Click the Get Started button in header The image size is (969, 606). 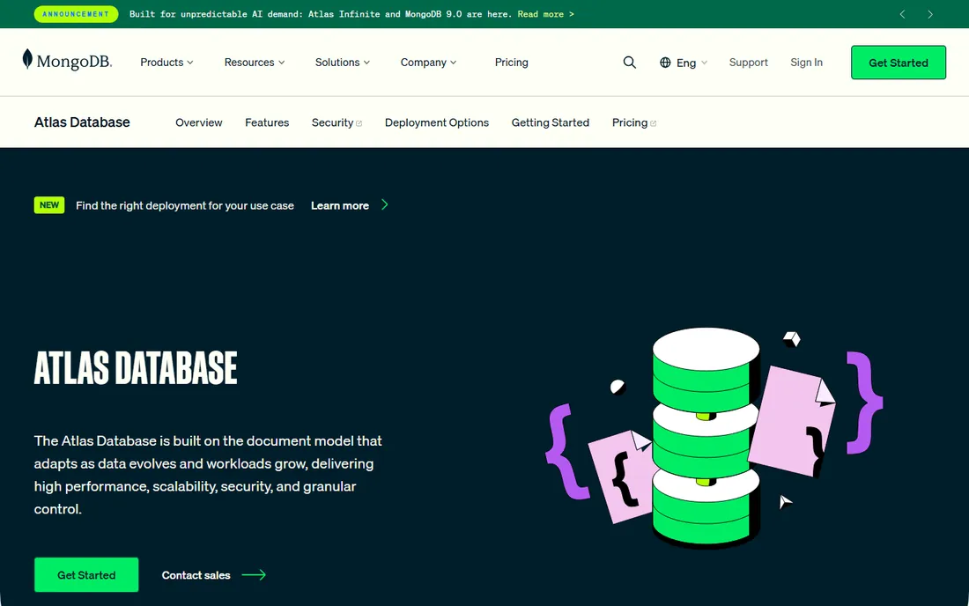click(x=898, y=63)
